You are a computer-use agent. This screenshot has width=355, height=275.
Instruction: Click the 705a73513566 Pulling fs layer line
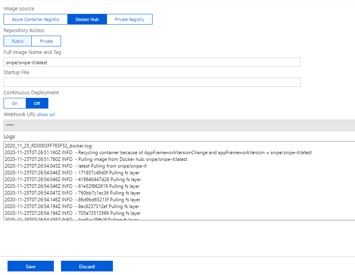tap(73, 213)
